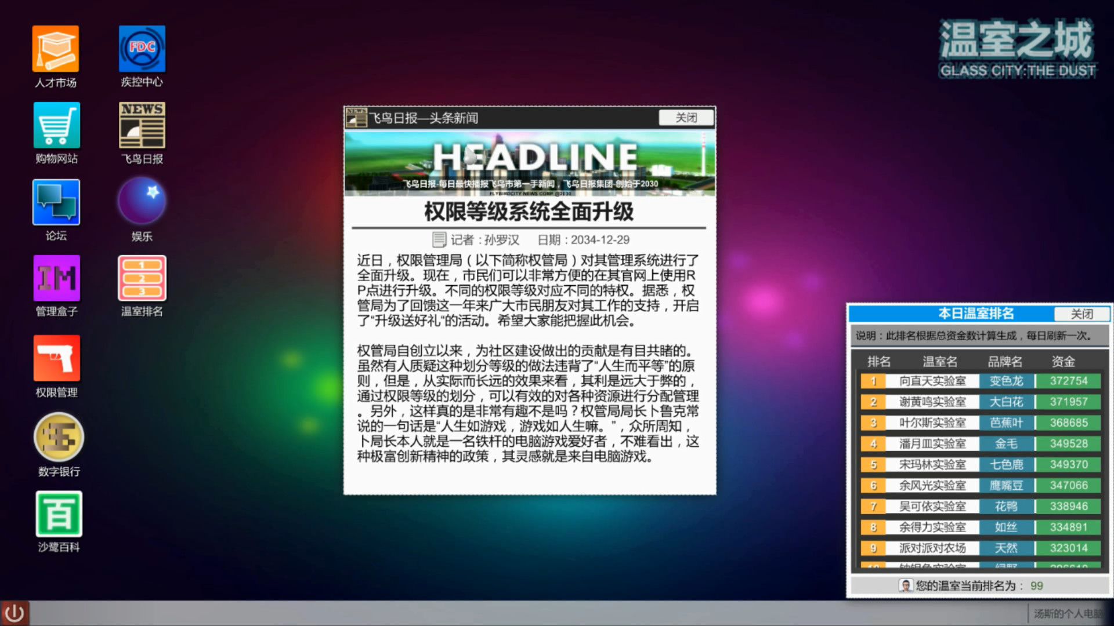Open the 论坛 forum

point(56,203)
